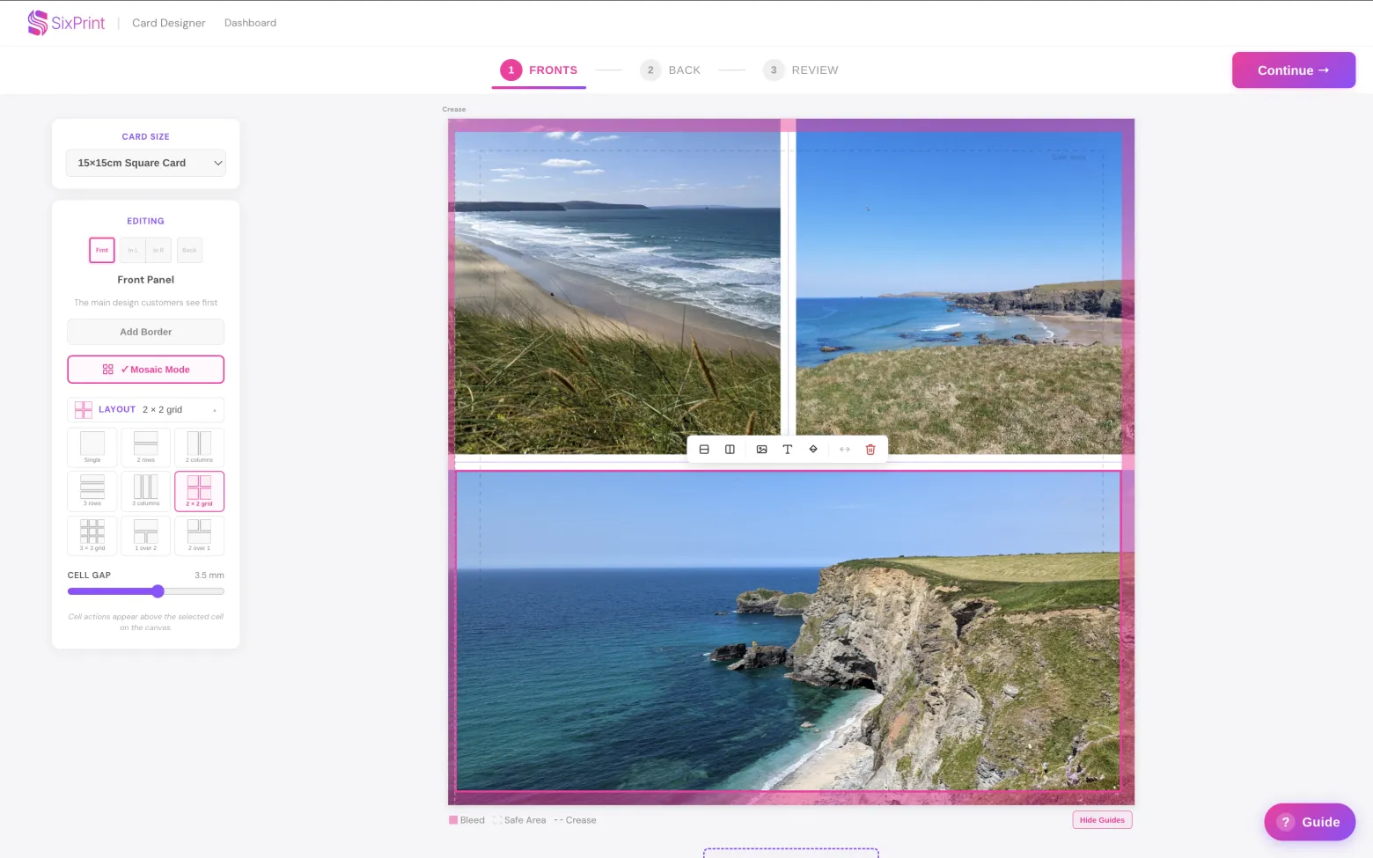Open the Guide help panel
The image size is (1373, 858).
(x=1310, y=822)
